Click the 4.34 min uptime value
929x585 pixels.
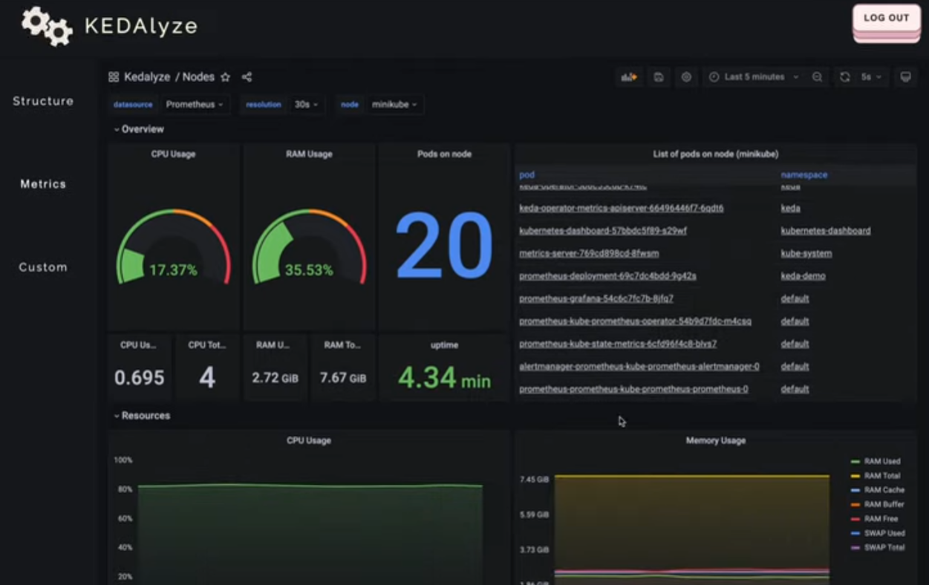click(444, 378)
